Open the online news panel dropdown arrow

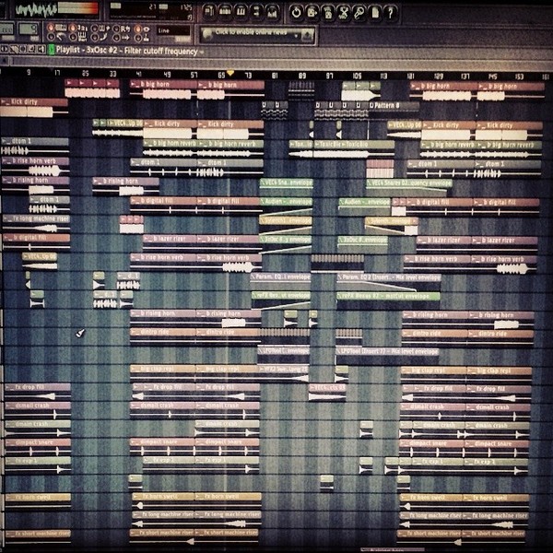[x=297, y=35]
